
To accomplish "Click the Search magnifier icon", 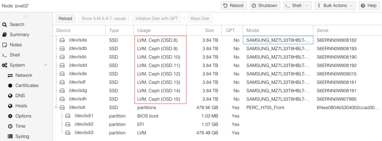I will point(4,25).
